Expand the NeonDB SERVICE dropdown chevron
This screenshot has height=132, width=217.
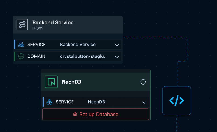tap(144, 102)
